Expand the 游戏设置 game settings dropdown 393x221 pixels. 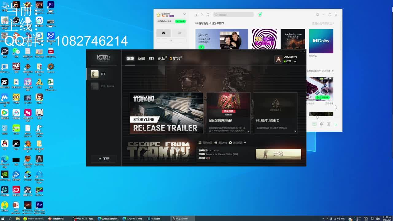click(238, 143)
